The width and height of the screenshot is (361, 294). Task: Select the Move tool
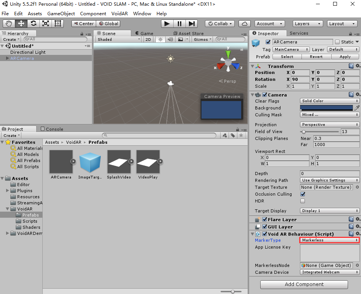click(21, 24)
